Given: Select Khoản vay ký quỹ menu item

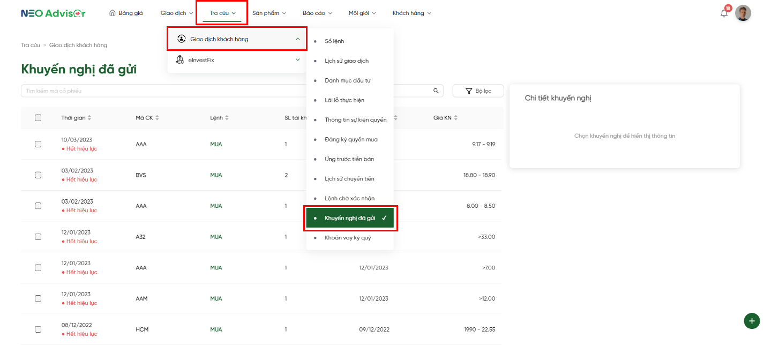Looking at the screenshot, I should pyautogui.click(x=348, y=237).
